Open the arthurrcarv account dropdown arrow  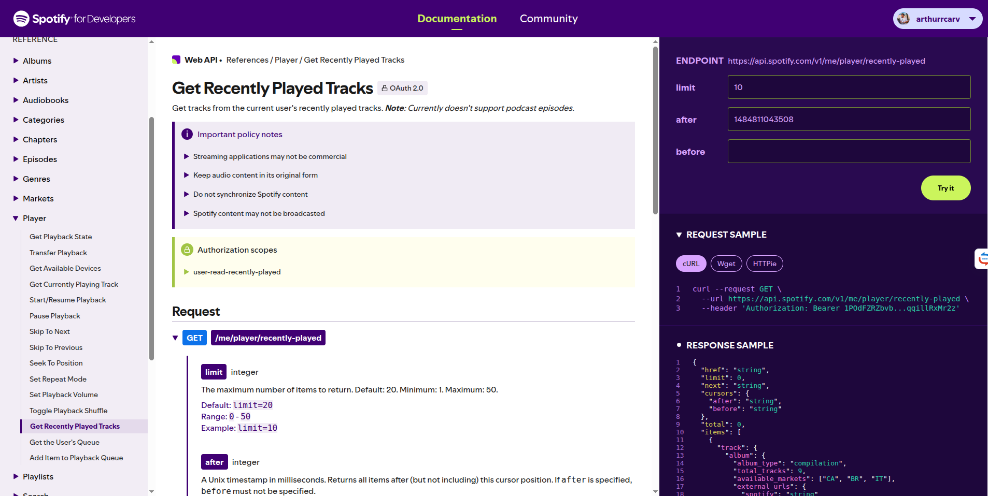(x=972, y=19)
